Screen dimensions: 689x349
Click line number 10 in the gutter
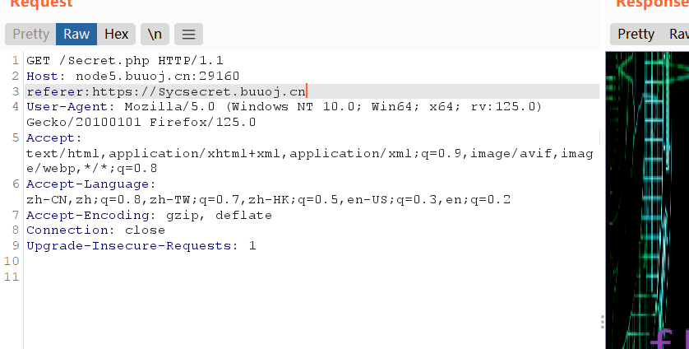[12, 261]
